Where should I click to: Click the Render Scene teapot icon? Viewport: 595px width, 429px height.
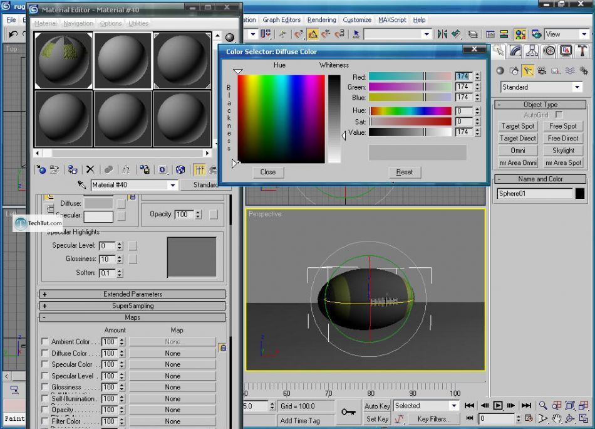[x=537, y=34]
